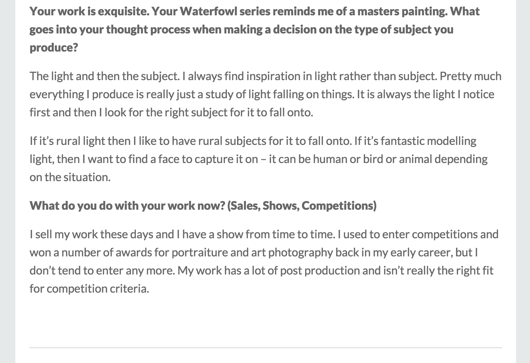530x363 pixels.
Task: Click the bold question about Waterfowl series
Action: [255, 29]
